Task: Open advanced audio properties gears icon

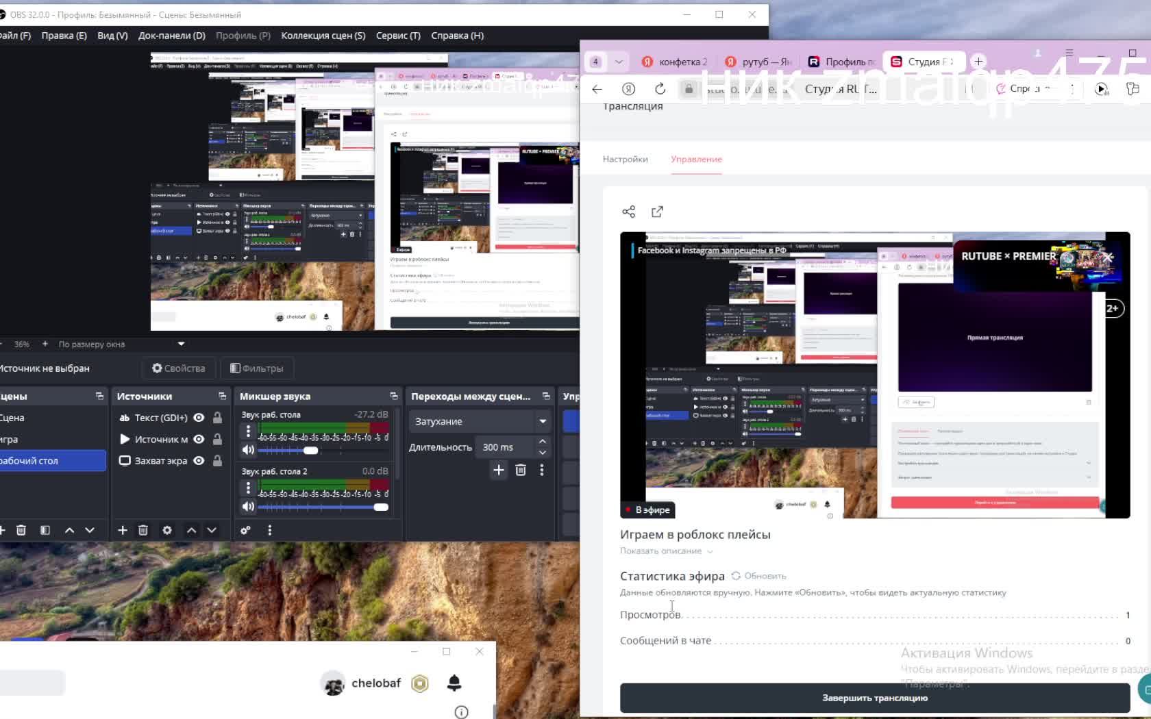Action: click(245, 530)
